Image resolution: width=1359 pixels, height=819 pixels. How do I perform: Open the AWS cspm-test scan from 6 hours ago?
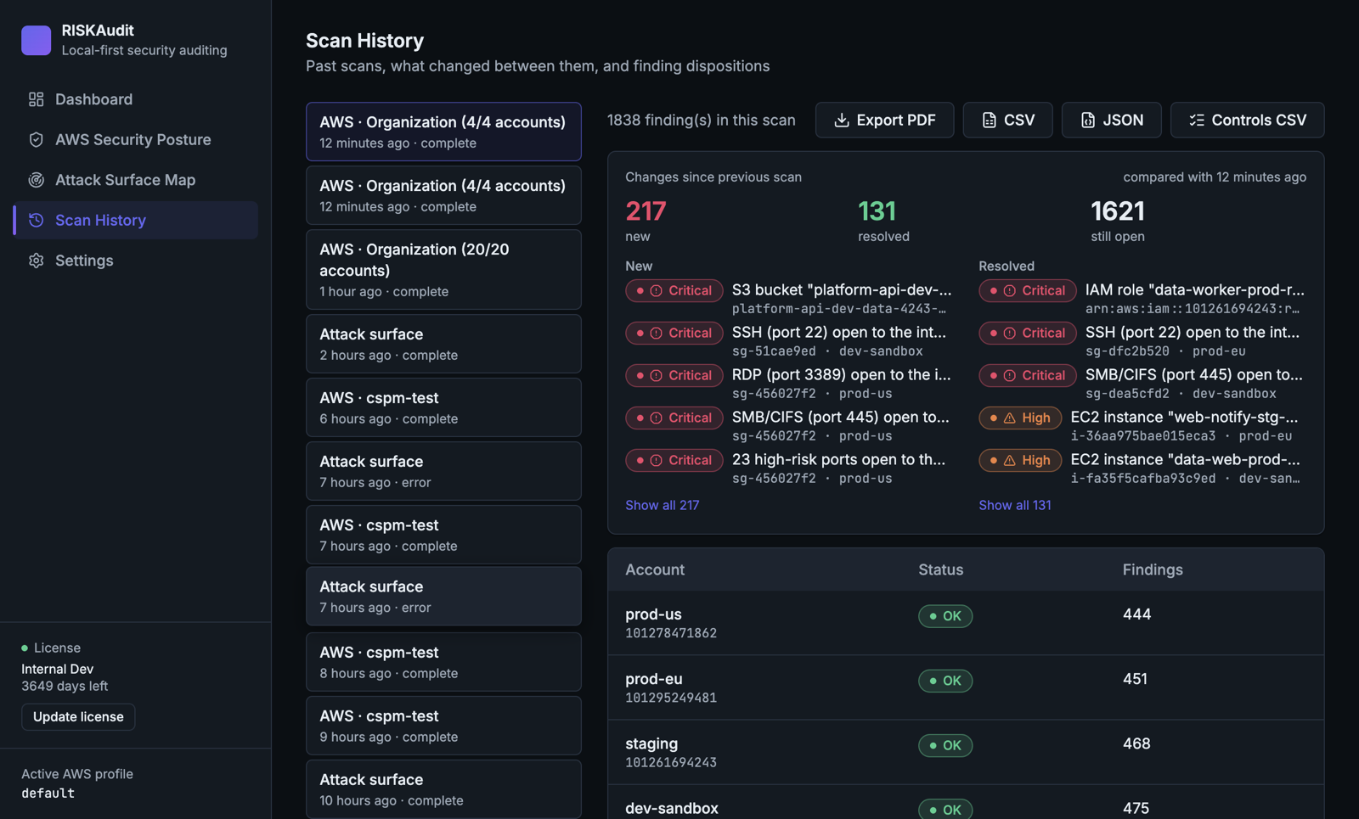pos(443,407)
